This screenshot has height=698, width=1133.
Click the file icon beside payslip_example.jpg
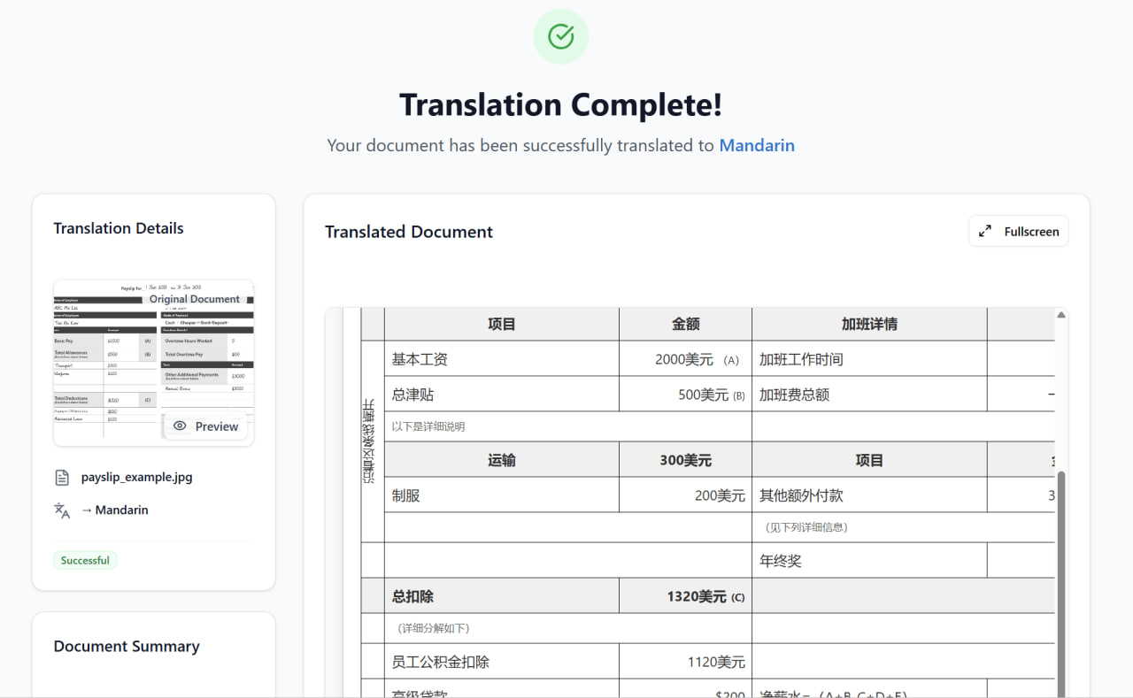(62, 478)
